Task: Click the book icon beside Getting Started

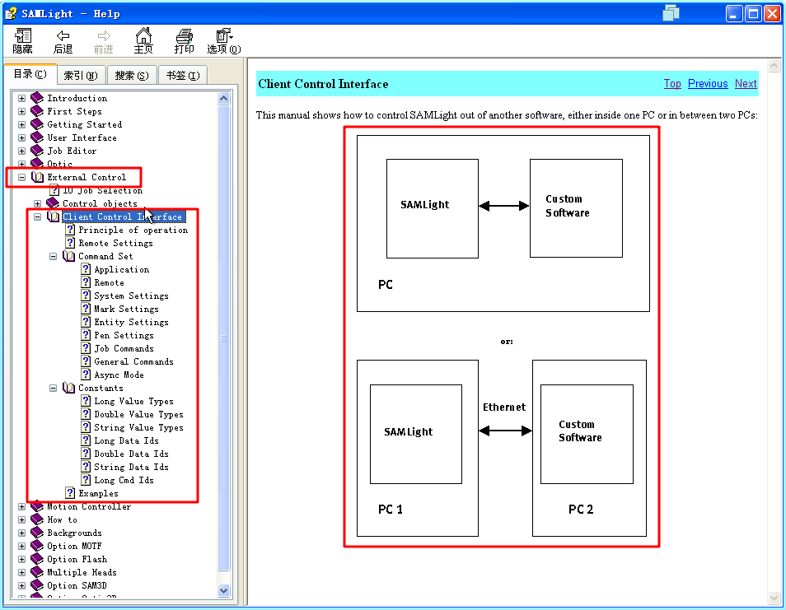Action: click(x=37, y=124)
